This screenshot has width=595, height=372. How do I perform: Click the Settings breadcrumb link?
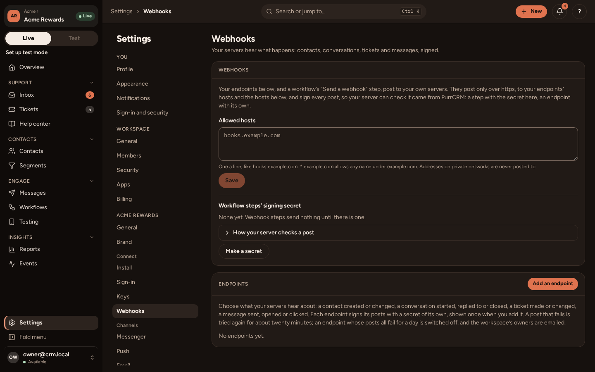pos(121,12)
